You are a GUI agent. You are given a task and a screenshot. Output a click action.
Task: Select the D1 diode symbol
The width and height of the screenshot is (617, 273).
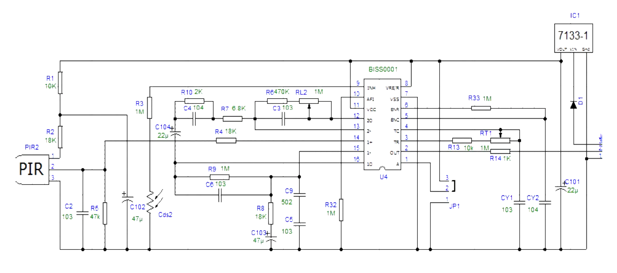click(x=573, y=105)
